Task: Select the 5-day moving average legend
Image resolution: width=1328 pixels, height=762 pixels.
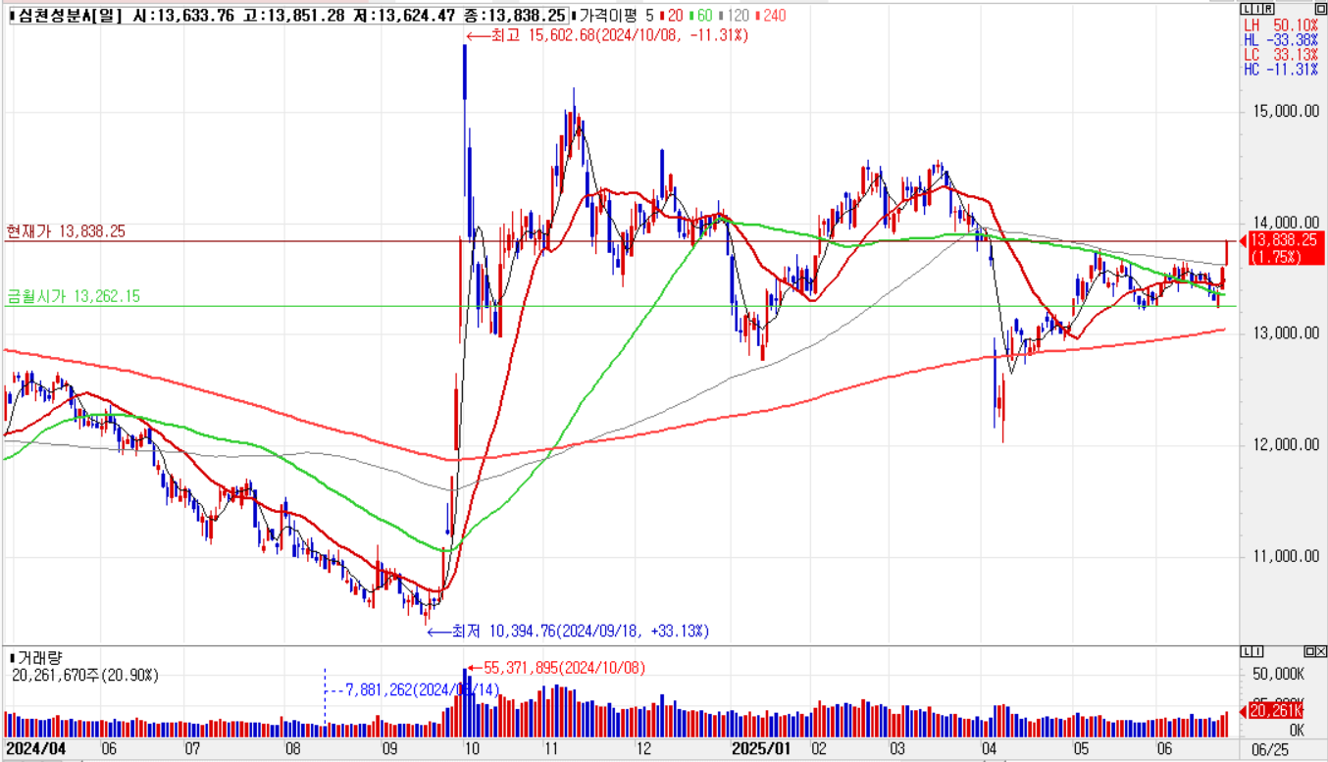Action: (x=649, y=16)
